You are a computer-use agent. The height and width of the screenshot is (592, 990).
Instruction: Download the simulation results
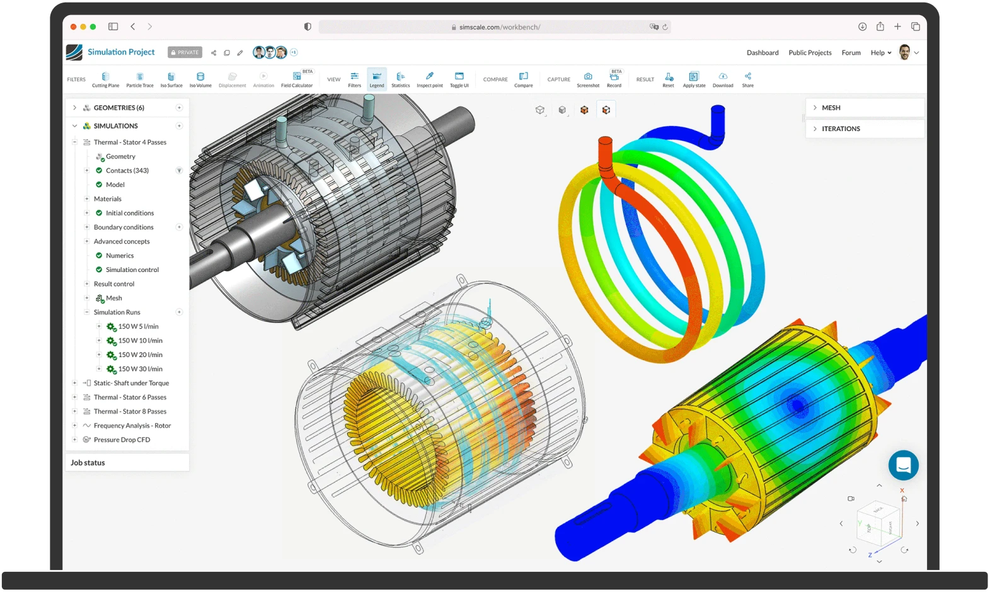[x=723, y=80]
